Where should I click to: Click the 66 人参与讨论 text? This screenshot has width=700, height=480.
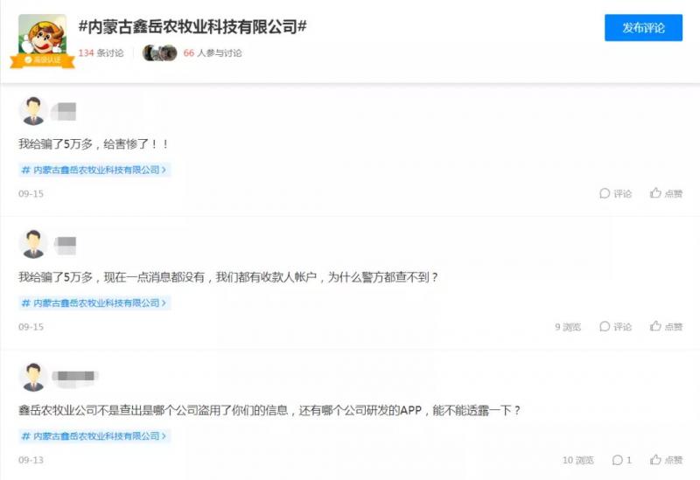pos(213,52)
